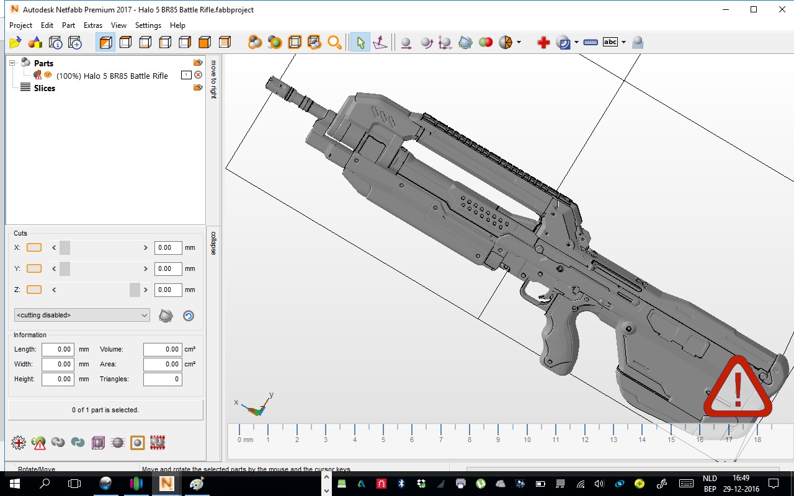This screenshot has height=496, width=794.
Task: Open the Help menu
Action: tap(177, 25)
